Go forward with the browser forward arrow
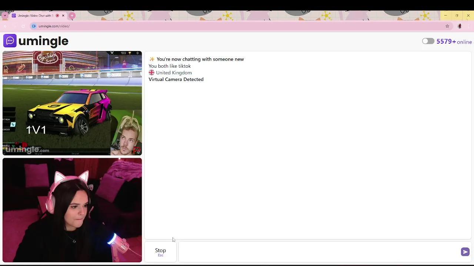 tap(14, 26)
